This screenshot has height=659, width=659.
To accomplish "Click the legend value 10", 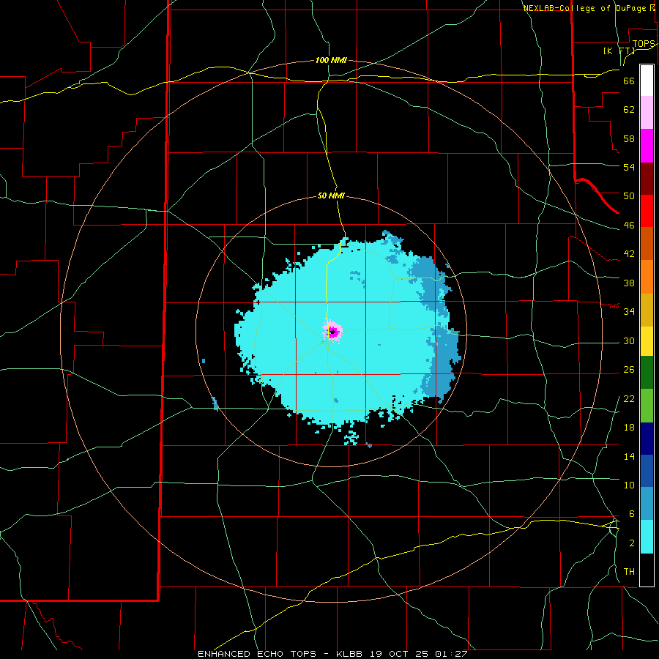I will (x=629, y=485).
